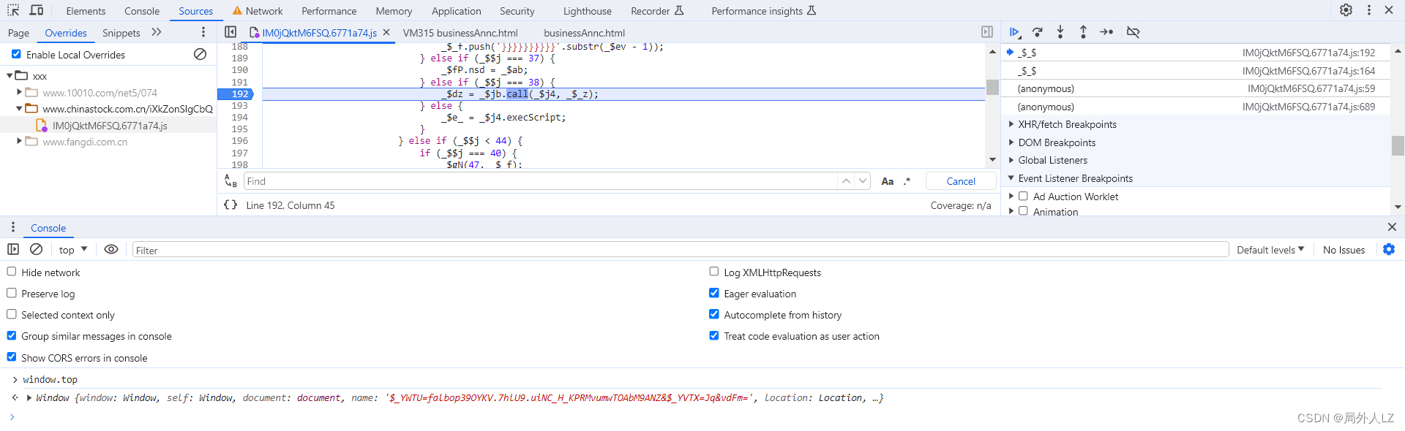
Task: Disable Eager evaluation
Action: (714, 293)
